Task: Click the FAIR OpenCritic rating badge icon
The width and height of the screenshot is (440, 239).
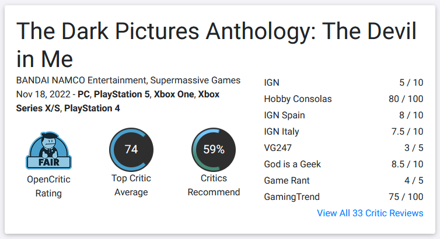Action: (49, 150)
